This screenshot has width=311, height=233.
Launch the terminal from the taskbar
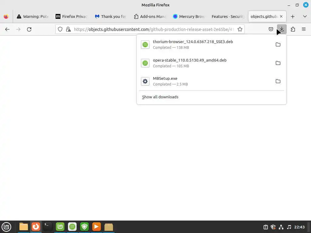(48, 227)
